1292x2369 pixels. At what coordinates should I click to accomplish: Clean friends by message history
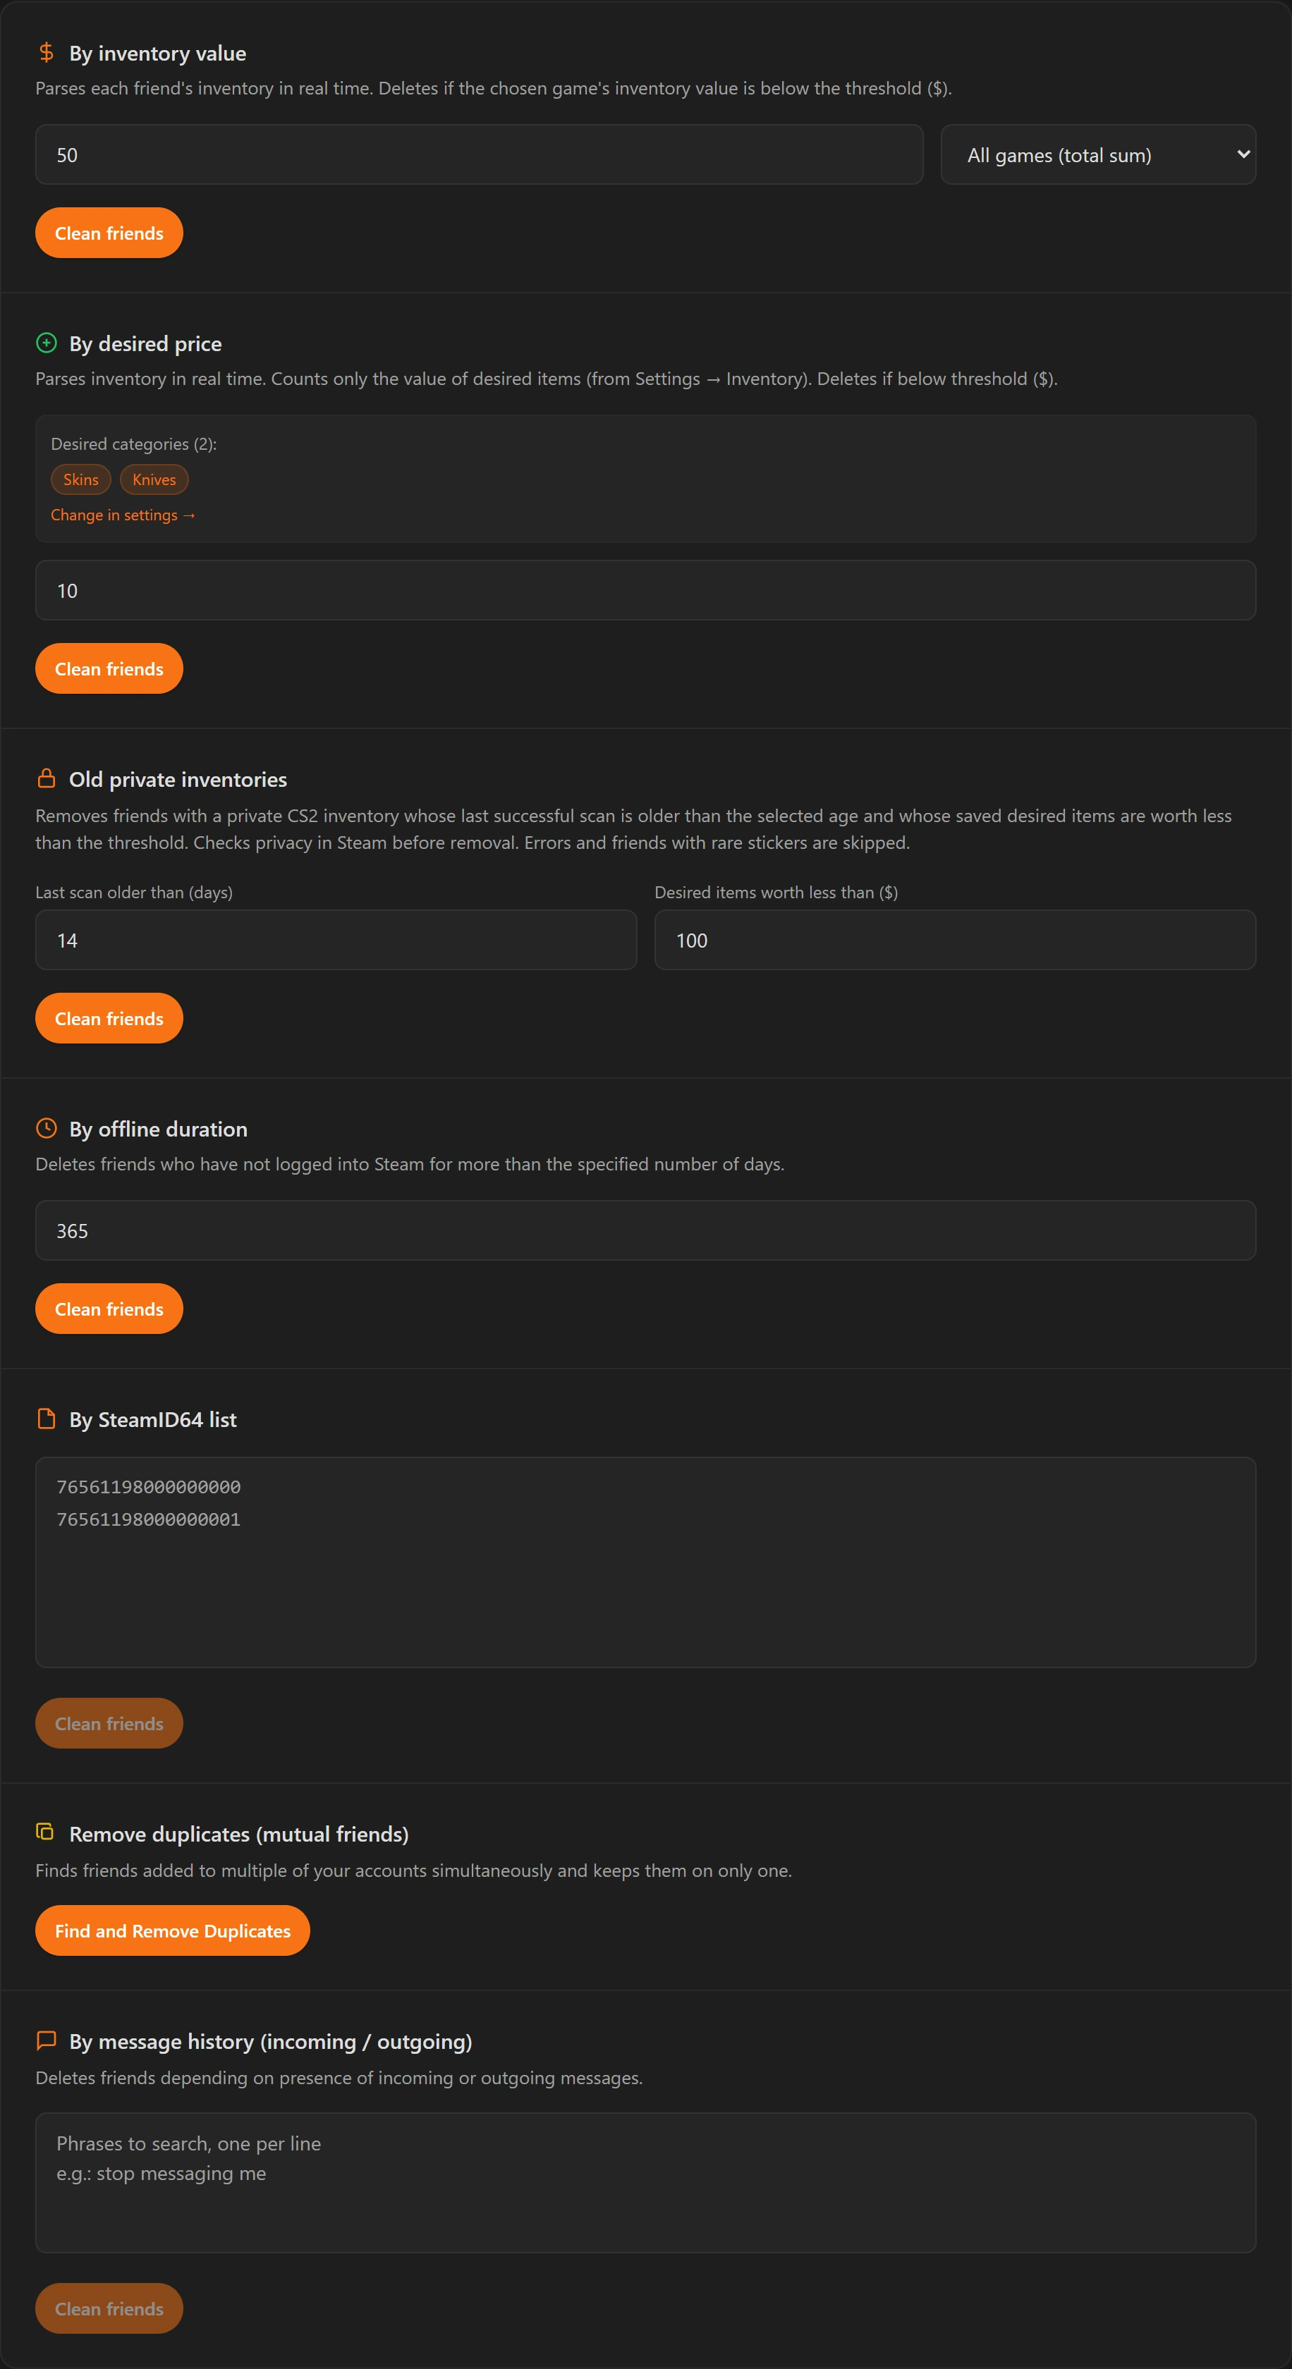[x=109, y=2308]
